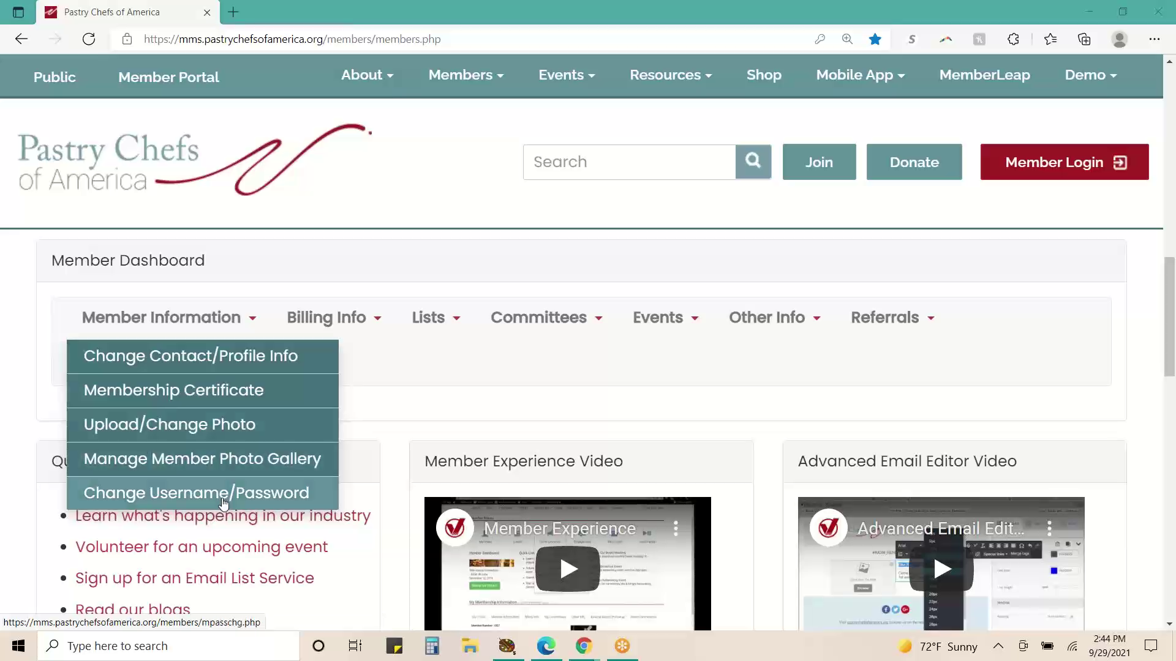Open the browser Extensions puzzle icon
Image resolution: width=1176 pixels, height=661 pixels.
1013,39
